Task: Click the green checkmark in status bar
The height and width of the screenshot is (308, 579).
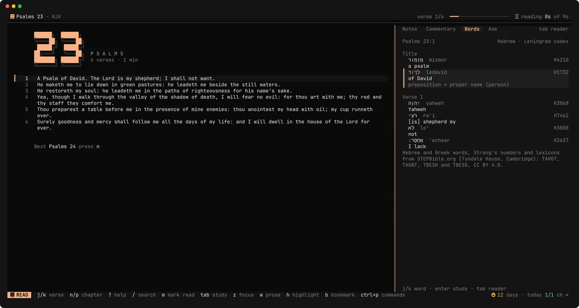Action: pos(567,295)
